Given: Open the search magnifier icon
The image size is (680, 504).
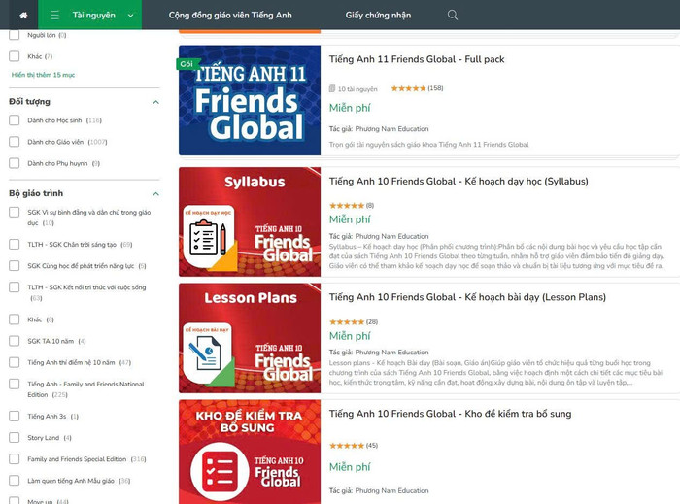Looking at the screenshot, I should pos(453,16).
